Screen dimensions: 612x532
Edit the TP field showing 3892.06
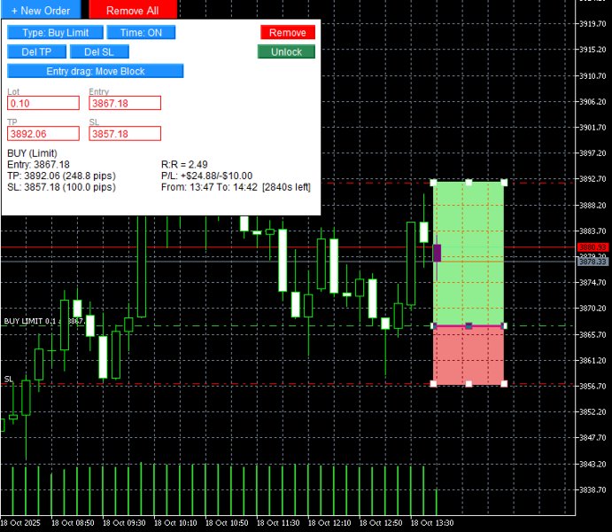(43, 134)
